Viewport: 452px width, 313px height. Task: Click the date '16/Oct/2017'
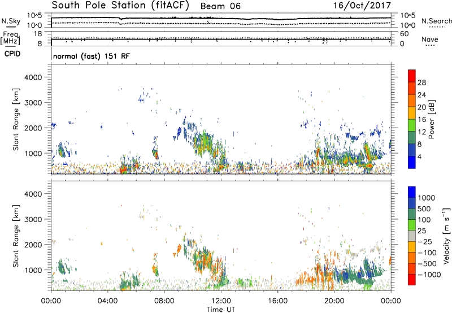coord(362,6)
